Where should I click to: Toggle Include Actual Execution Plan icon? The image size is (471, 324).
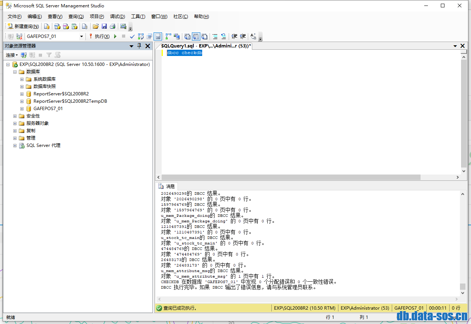[168, 36]
